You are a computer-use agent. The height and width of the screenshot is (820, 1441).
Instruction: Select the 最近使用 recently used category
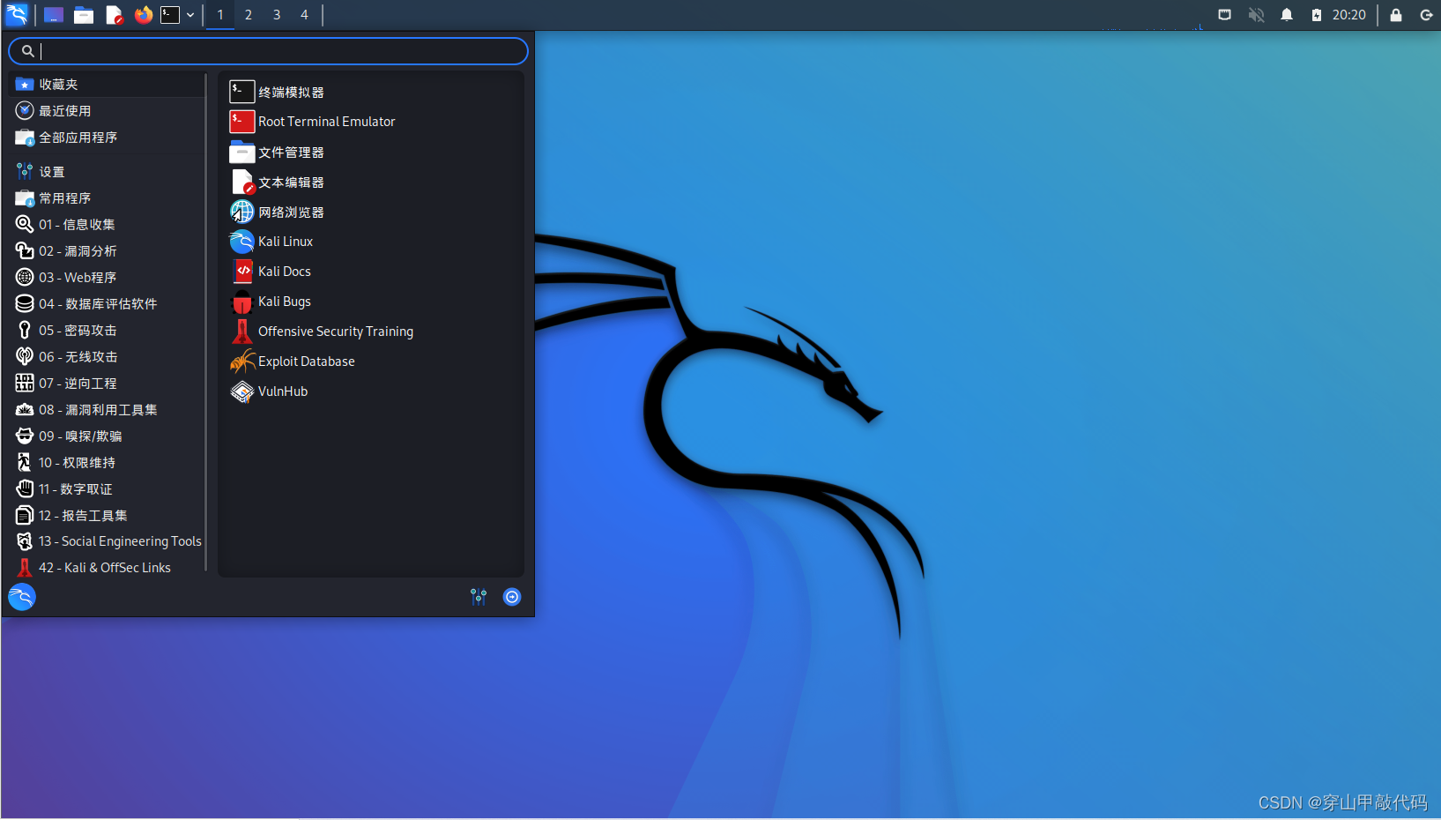[107, 111]
